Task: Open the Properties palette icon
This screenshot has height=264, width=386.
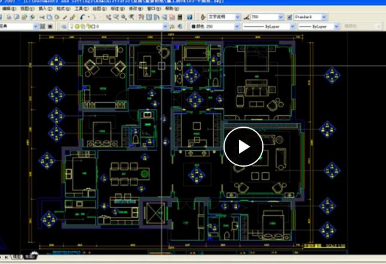Action: [141, 17]
